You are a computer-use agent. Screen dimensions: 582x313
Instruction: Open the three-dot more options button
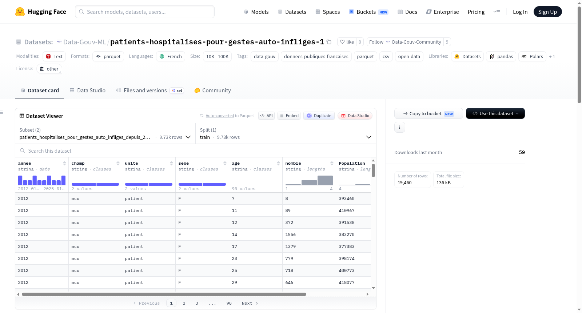(x=400, y=127)
